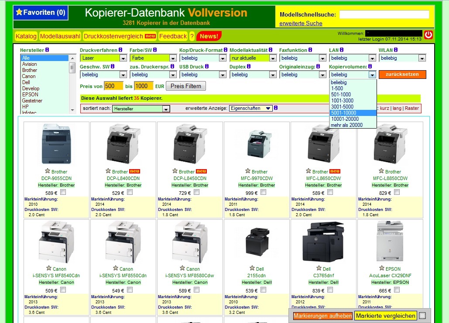The height and width of the screenshot is (323, 449).
Task: Click the Preis von field containing 500
Action: click(113, 86)
